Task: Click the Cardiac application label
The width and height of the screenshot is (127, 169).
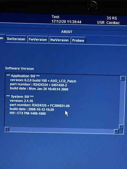Action: click(113, 23)
